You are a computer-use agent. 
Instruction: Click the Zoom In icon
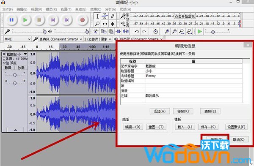(x=167, y=31)
